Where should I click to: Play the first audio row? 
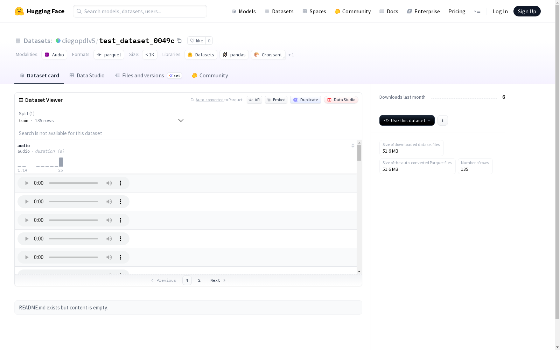[27, 183]
